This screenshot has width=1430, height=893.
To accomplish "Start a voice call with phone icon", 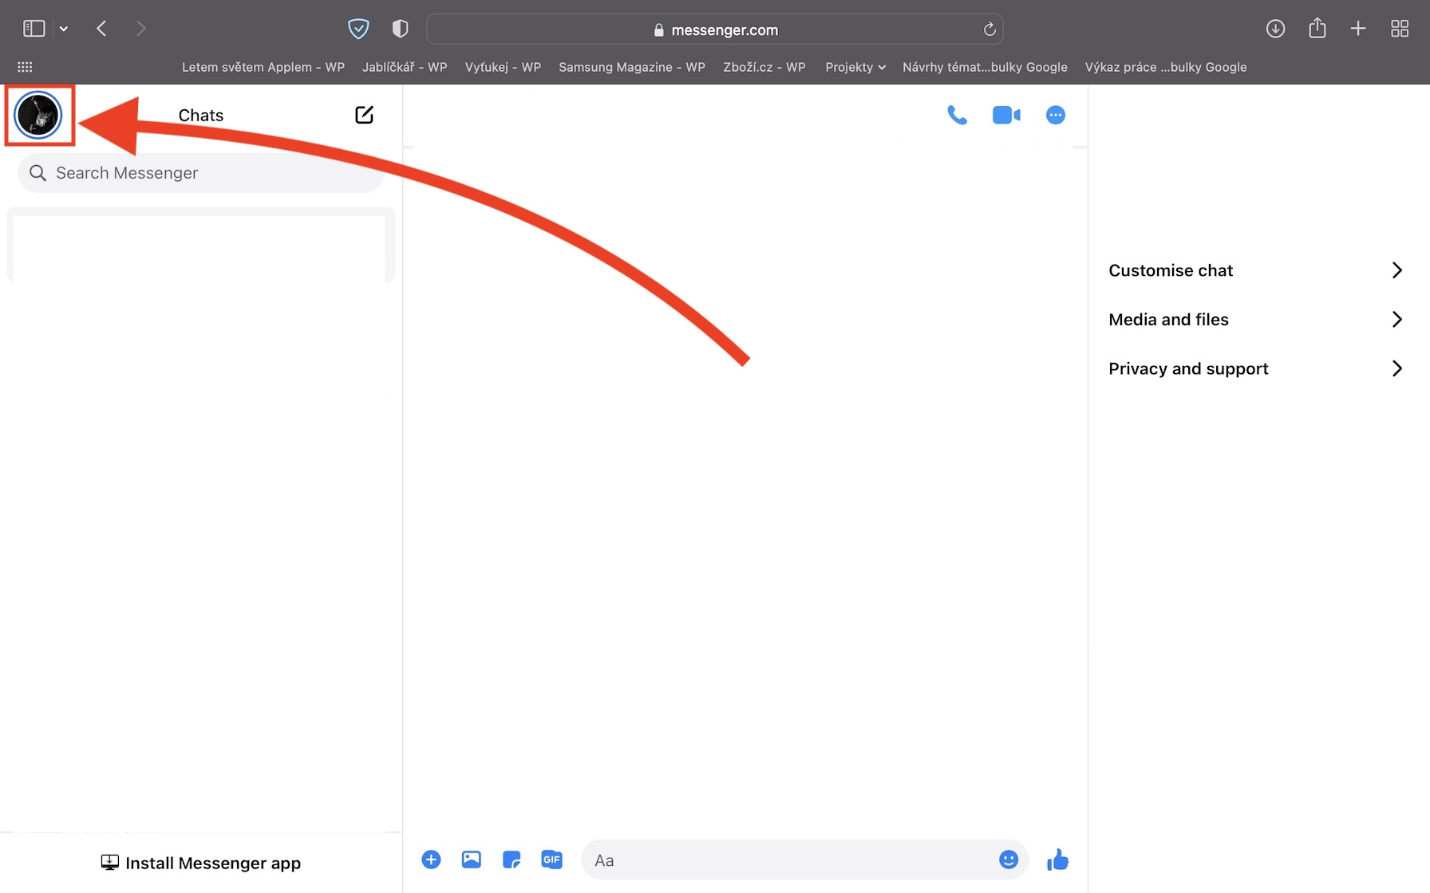I will point(957,115).
